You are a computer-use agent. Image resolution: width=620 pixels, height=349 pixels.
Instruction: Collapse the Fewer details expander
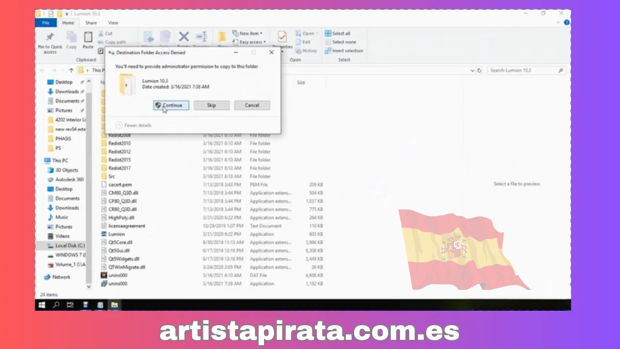(x=134, y=125)
